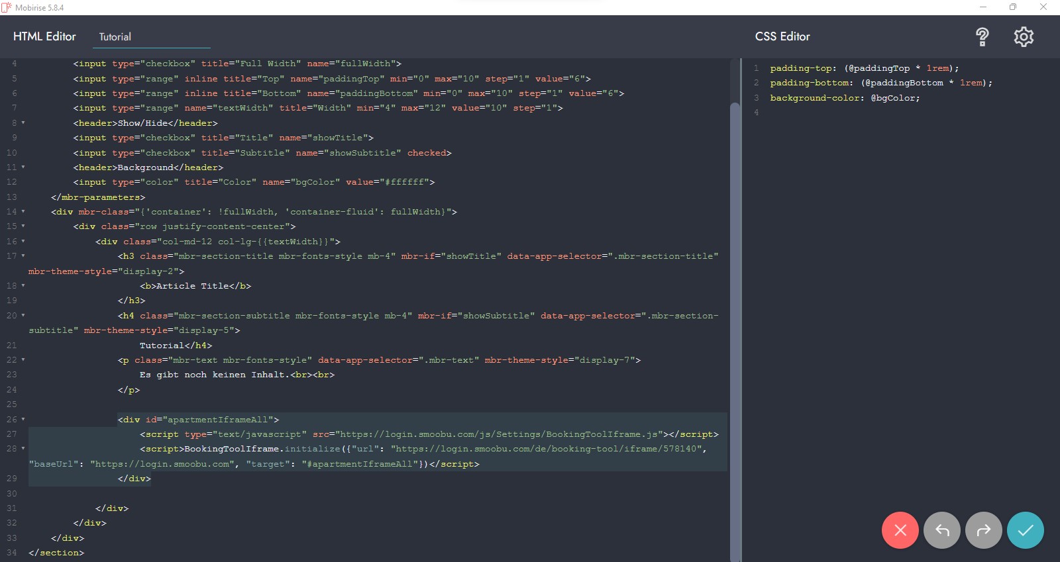Screen dimensions: 1060x562
Task: Click the CSS Editor heading
Action: pyautogui.click(x=782, y=37)
